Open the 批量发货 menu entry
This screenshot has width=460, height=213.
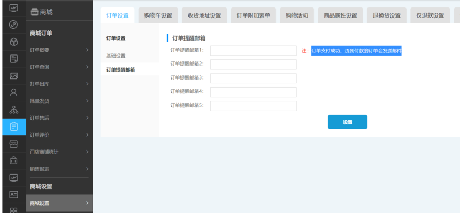tap(59, 101)
